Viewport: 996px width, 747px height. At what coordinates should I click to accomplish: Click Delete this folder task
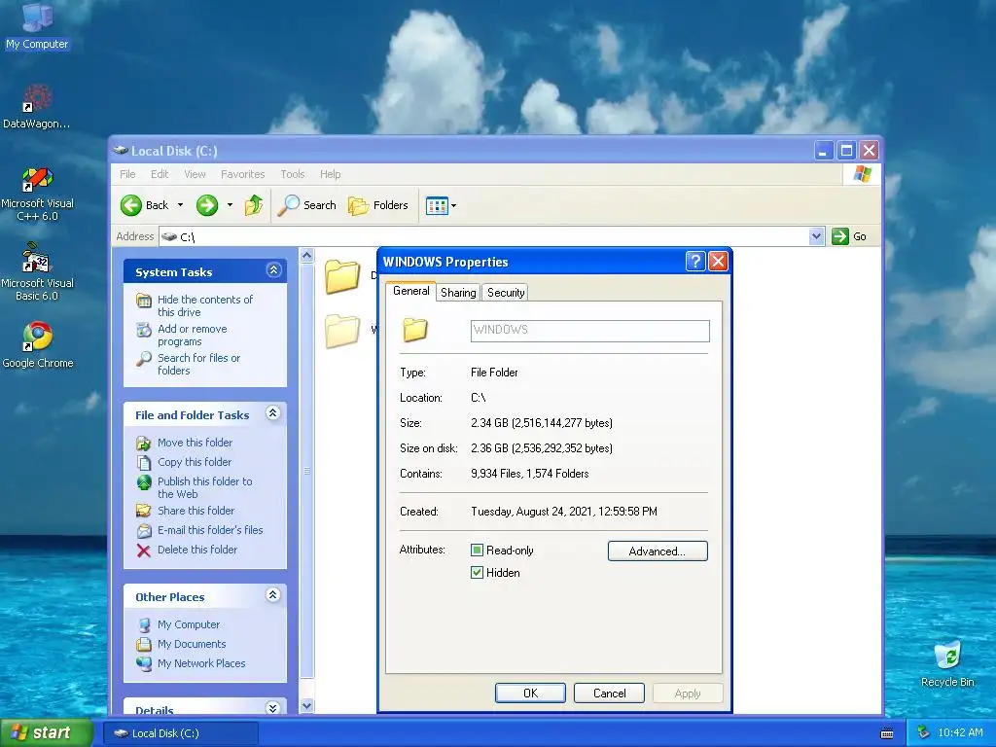[196, 550]
